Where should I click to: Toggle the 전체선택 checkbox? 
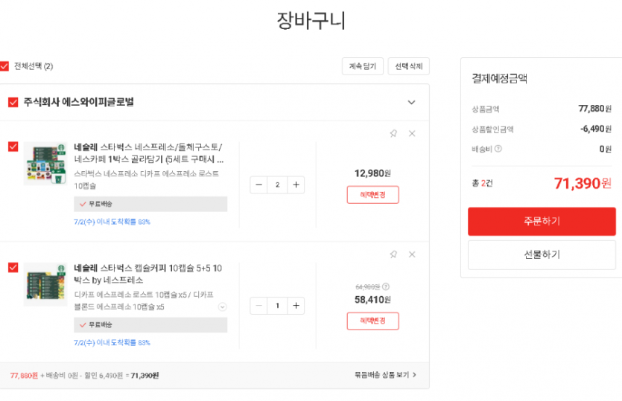pyautogui.click(x=4, y=66)
